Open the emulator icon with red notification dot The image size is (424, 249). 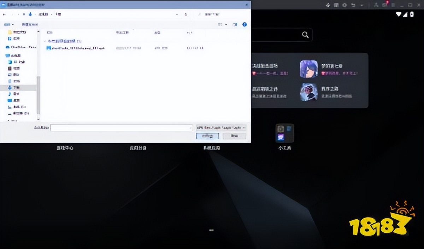(385, 5)
